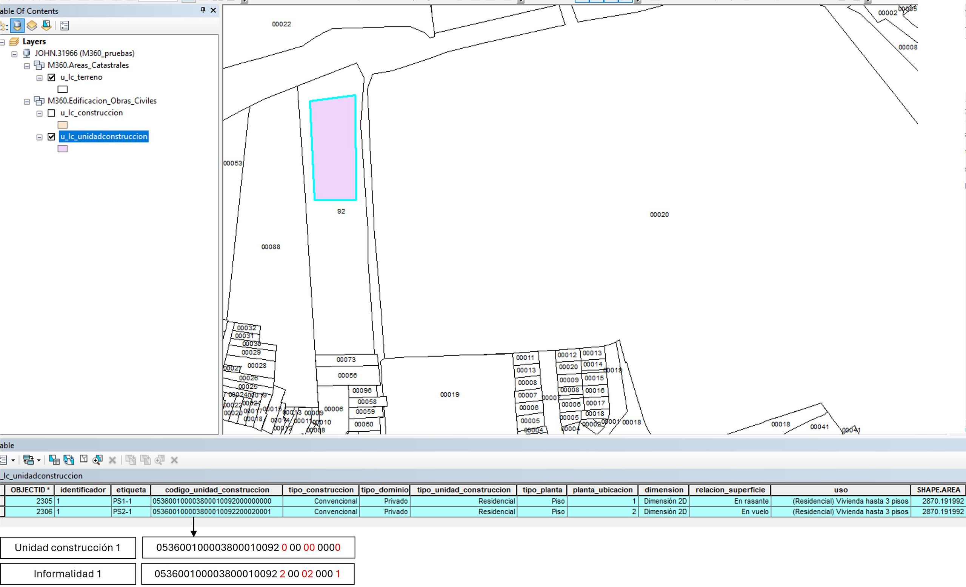This screenshot has width=966, height=587.
Task: Click the first Delete Selected X icon
Action: point(112,460)
